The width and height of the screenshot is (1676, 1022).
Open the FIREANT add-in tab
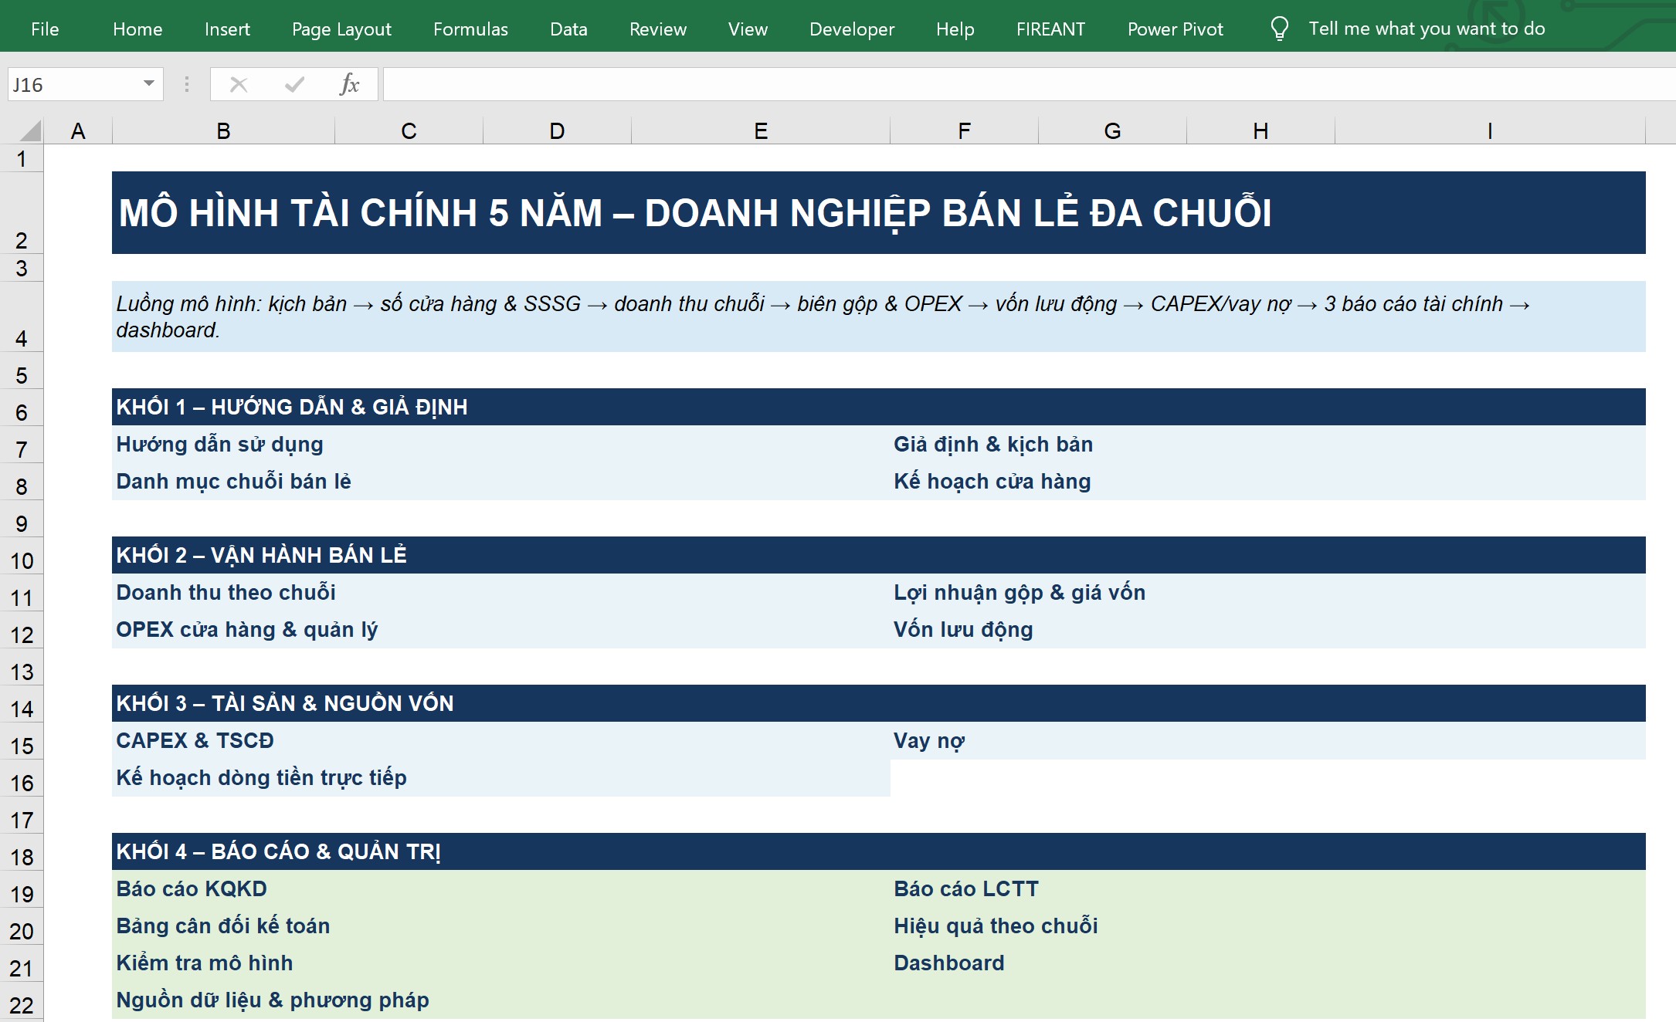point(1050,29)
